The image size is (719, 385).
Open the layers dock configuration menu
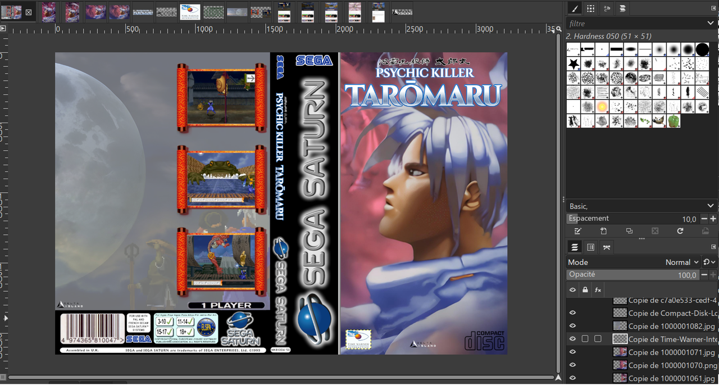714,247
